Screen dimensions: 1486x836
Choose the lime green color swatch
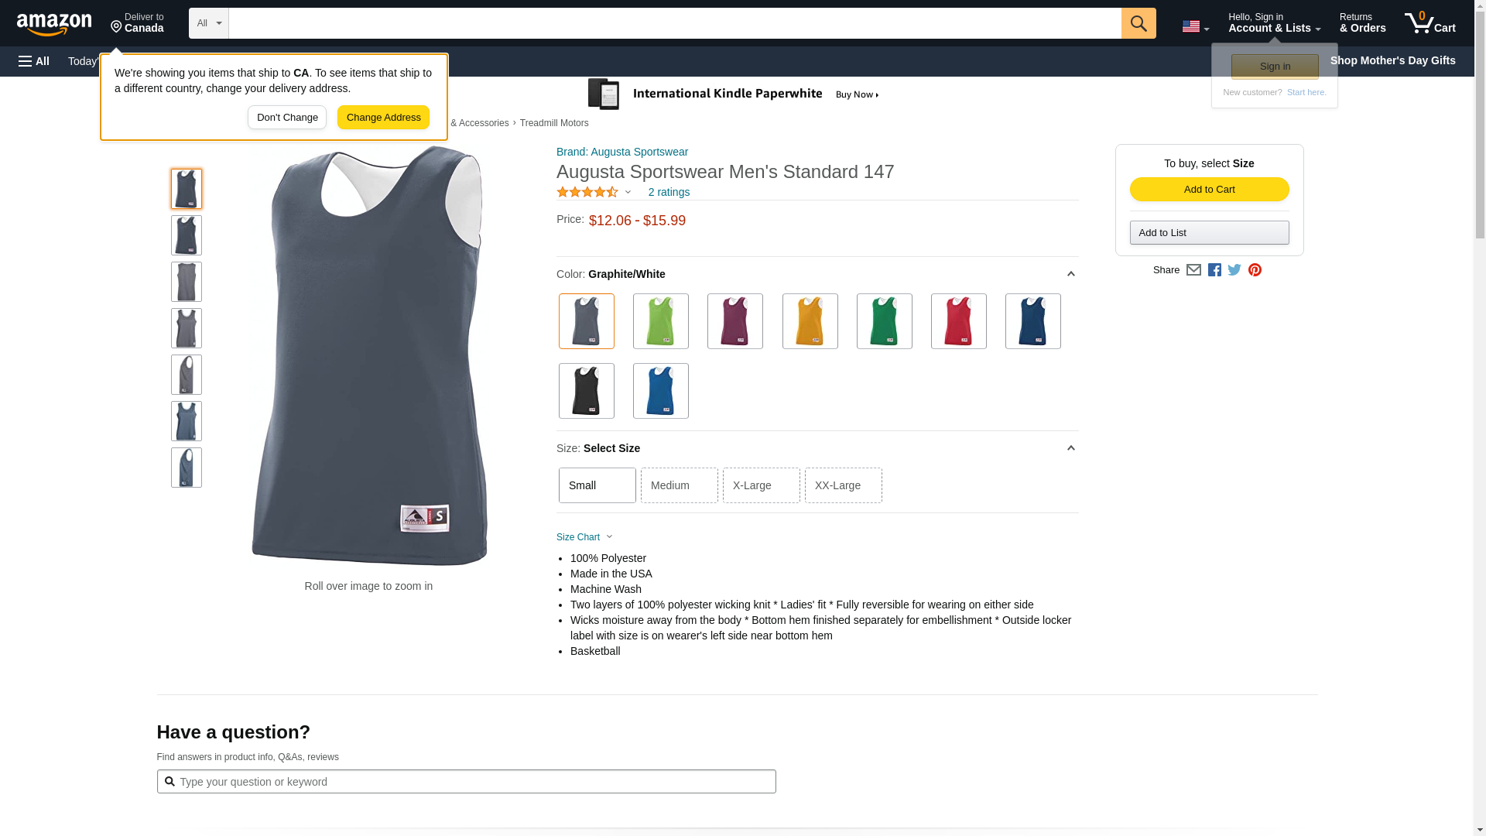click(x=661, y=321)
